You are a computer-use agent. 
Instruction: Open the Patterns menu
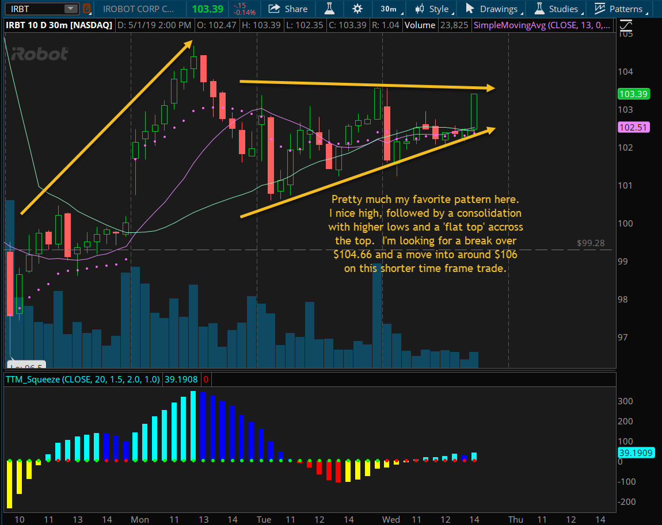[x=621, y=9]
